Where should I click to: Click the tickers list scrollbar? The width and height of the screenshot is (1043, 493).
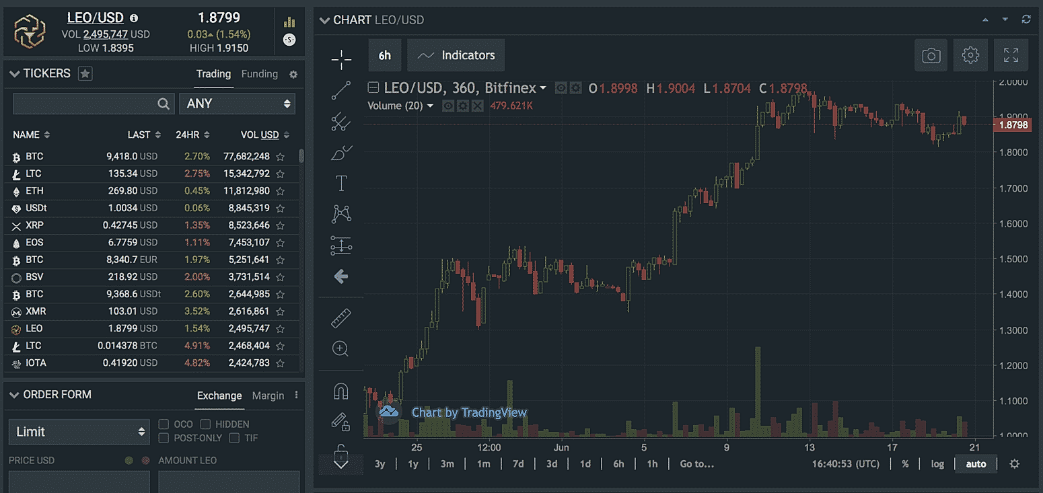click(x=301, y=156)
